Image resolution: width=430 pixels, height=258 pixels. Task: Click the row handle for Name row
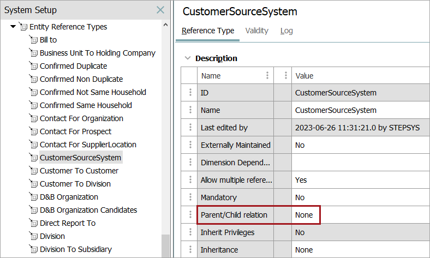click(x=190, y=110)
